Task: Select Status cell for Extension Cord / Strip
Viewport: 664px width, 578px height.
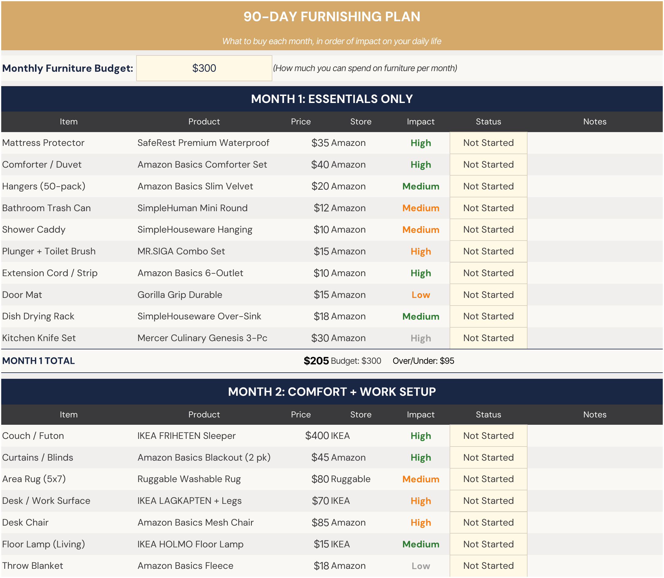Action: pos(488,273)
